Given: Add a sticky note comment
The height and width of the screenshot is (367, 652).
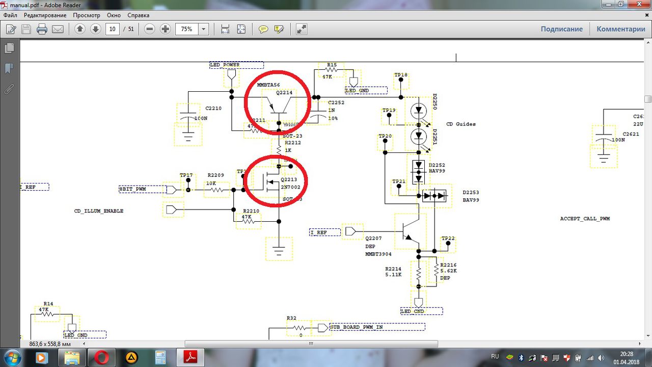Looking at the screenshot, I should (263, 29).
